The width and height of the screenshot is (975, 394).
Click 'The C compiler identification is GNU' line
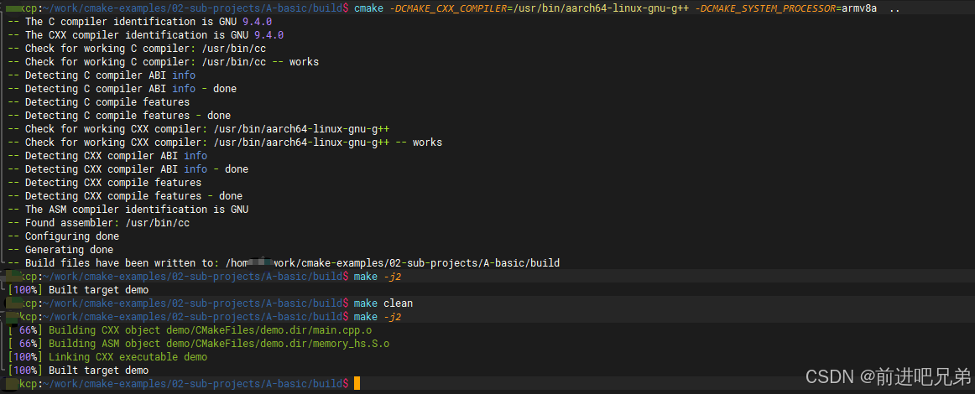coord(140,22)
